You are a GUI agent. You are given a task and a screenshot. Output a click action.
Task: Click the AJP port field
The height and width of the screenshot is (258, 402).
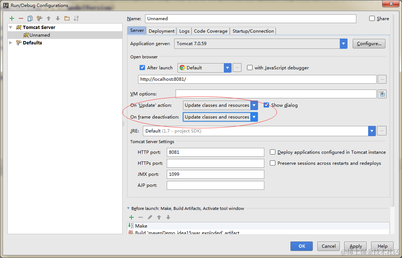click(215, 185)
